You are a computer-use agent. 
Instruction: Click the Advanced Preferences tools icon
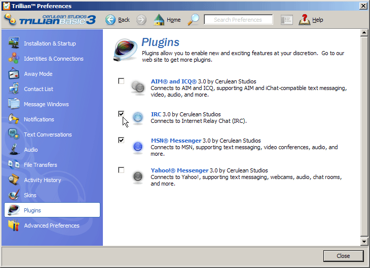coord(14,225)
